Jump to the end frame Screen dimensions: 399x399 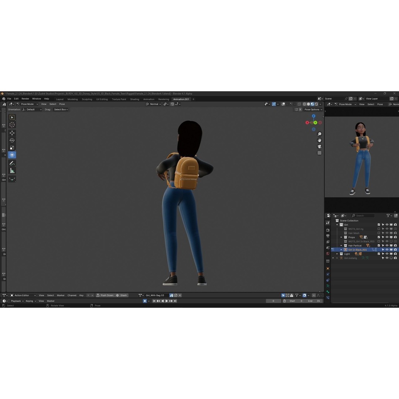tap(175, 301)
